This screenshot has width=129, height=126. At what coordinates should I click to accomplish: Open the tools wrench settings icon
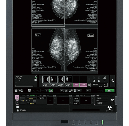coord(112,100)
